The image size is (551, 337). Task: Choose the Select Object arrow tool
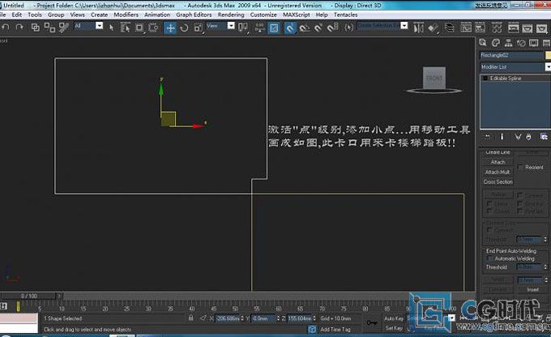(x=111, y=28)
